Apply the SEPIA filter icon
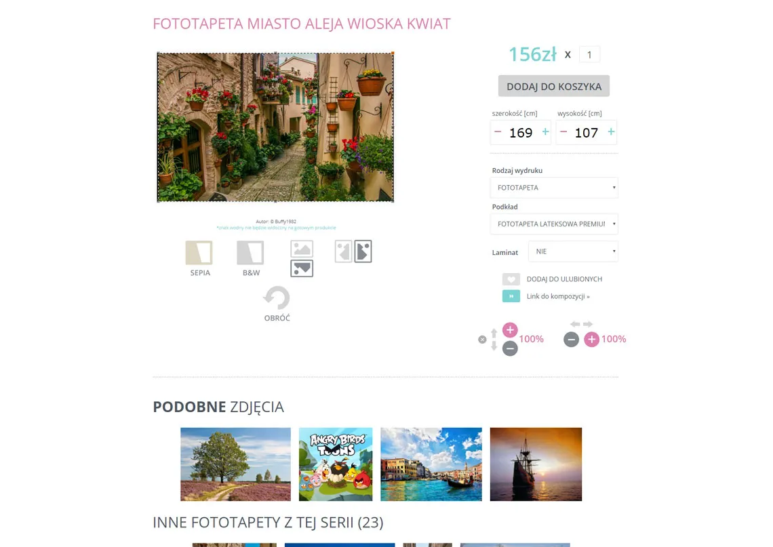The height and width of the screenshot is (547, 773). pyautogui.click(x=199, y=253)
